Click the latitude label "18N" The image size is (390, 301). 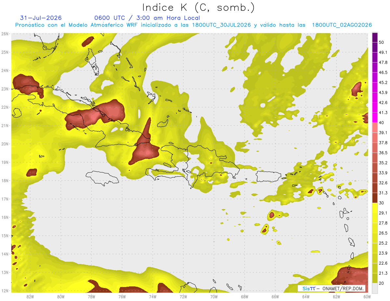click(x=5, y=181)
